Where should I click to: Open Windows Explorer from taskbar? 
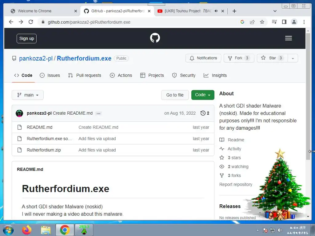click(x=46, y=230)
